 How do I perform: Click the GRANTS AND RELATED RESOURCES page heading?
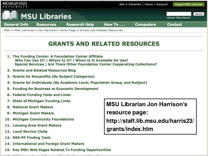pos(104,44)
